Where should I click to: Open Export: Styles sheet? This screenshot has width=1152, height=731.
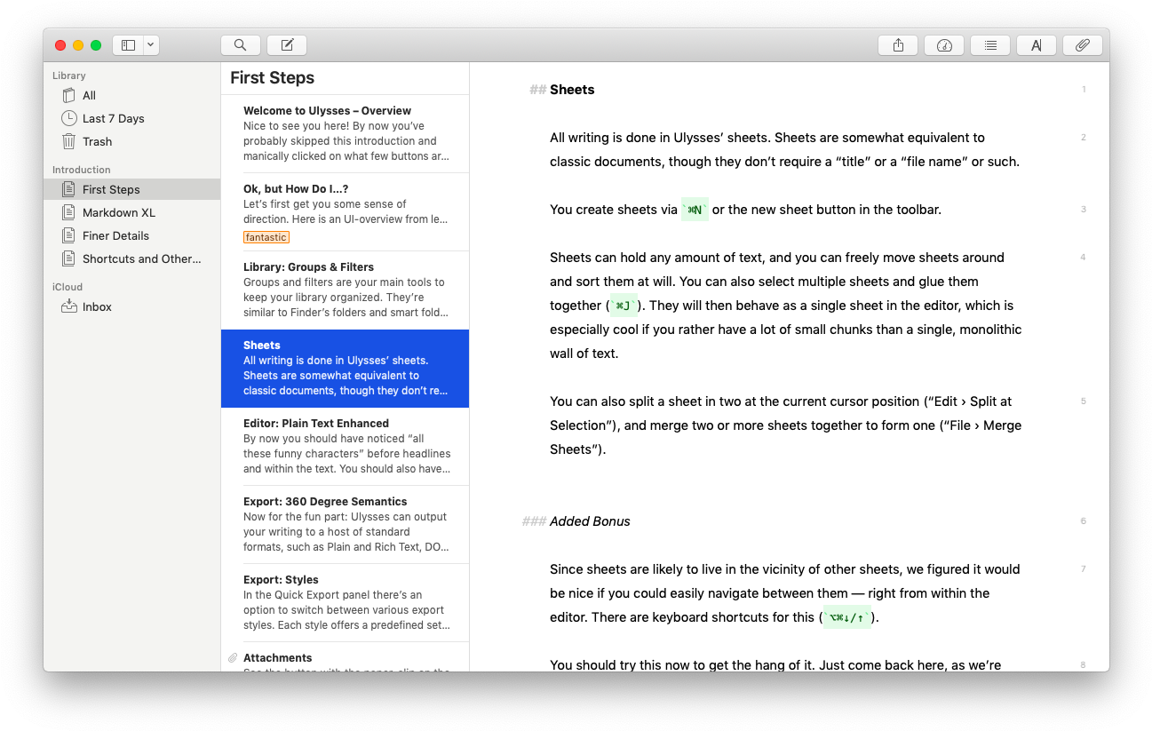pos(345,603)
